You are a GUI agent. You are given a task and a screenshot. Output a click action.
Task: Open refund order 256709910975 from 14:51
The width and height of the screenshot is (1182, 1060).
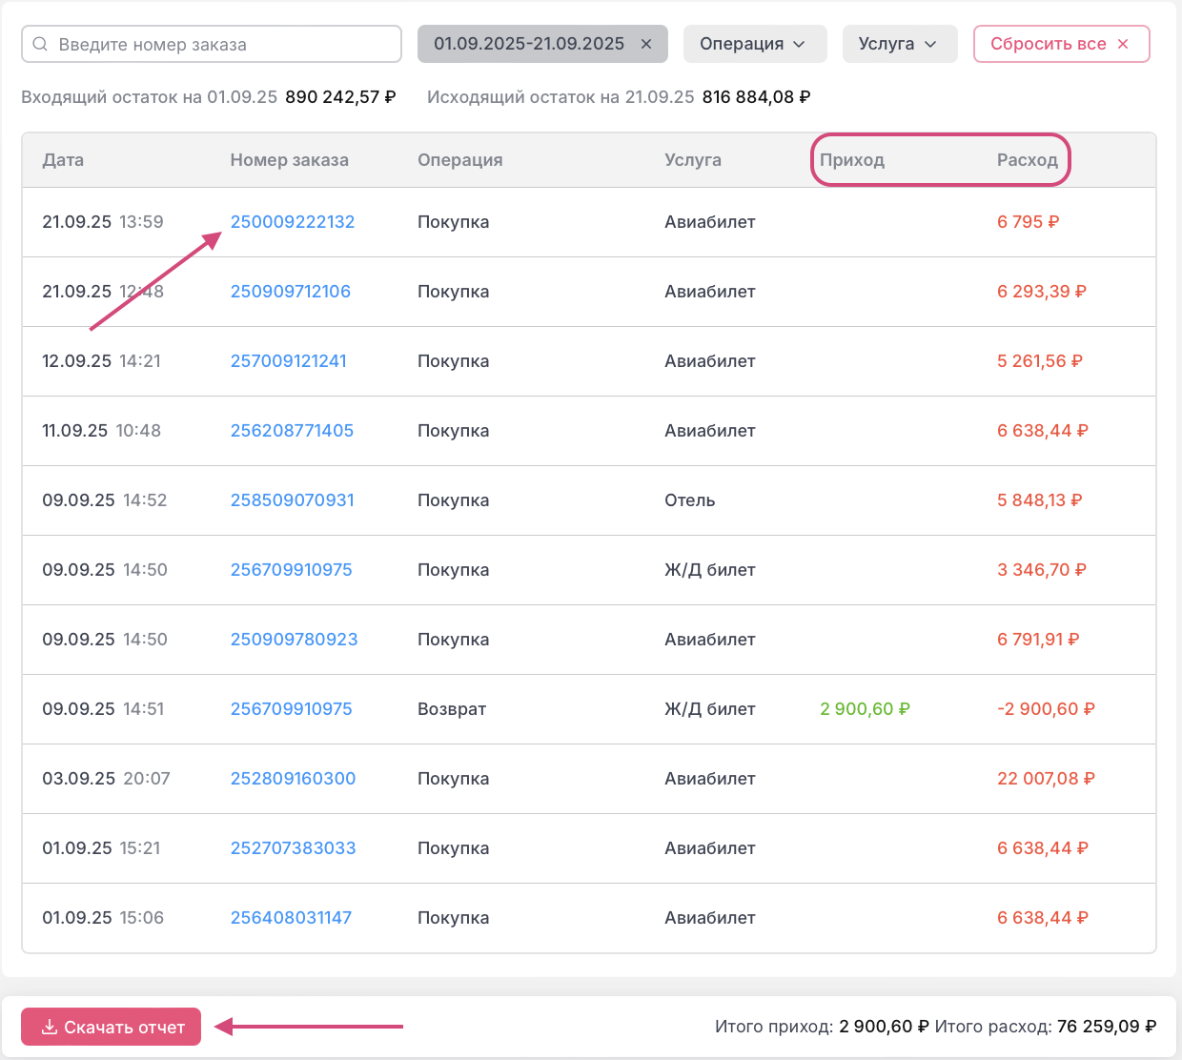click(292, 709)
